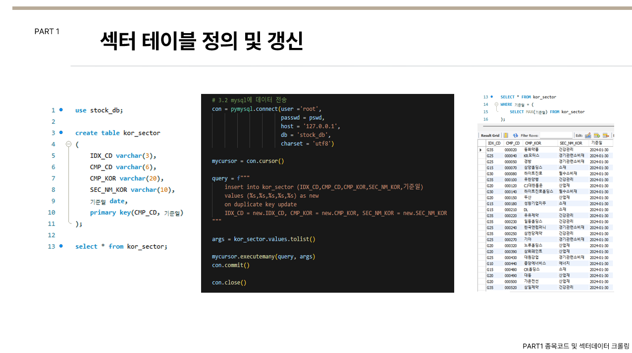
Task: Click the footer 'PART1 종목코드 및 섹터데이터 크롤링'
Action: pyautogui.click(x=576, y=346)
